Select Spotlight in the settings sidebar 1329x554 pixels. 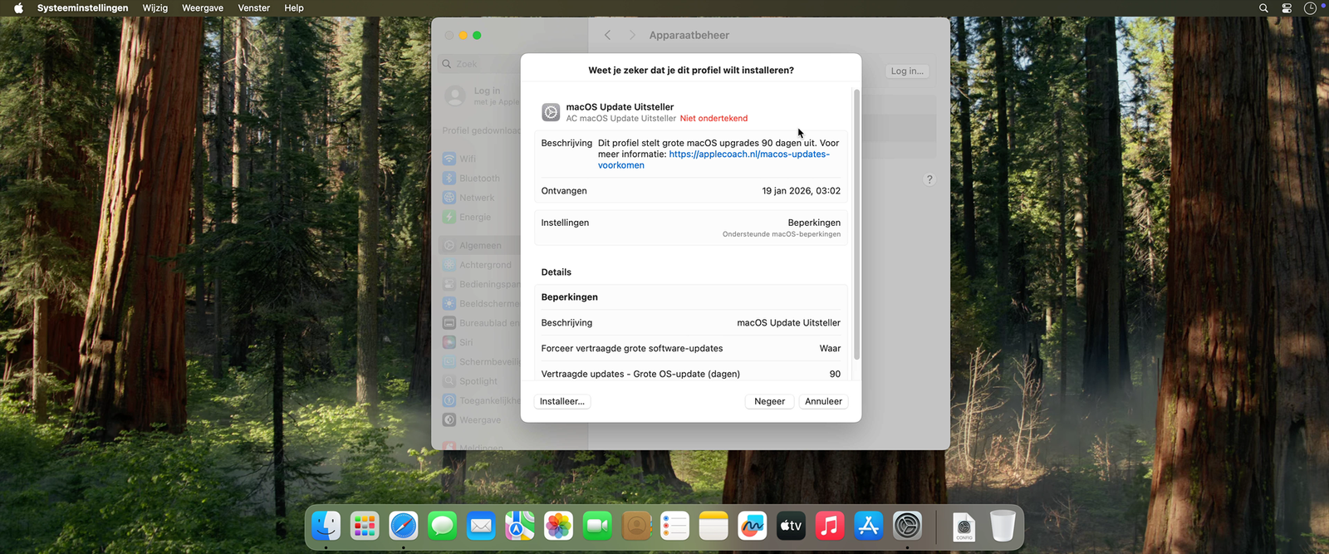478,381
